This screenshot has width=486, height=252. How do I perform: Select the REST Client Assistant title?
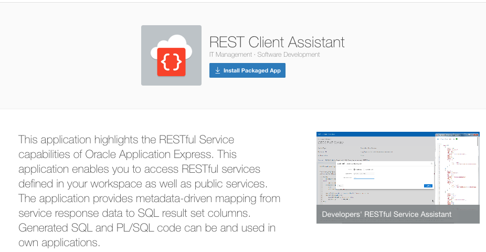pos(277,42)
